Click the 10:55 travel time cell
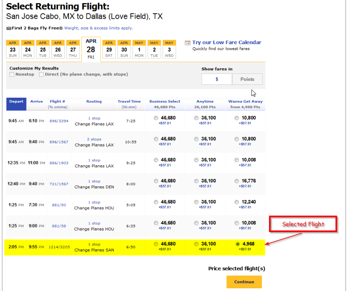 [131, 142]
